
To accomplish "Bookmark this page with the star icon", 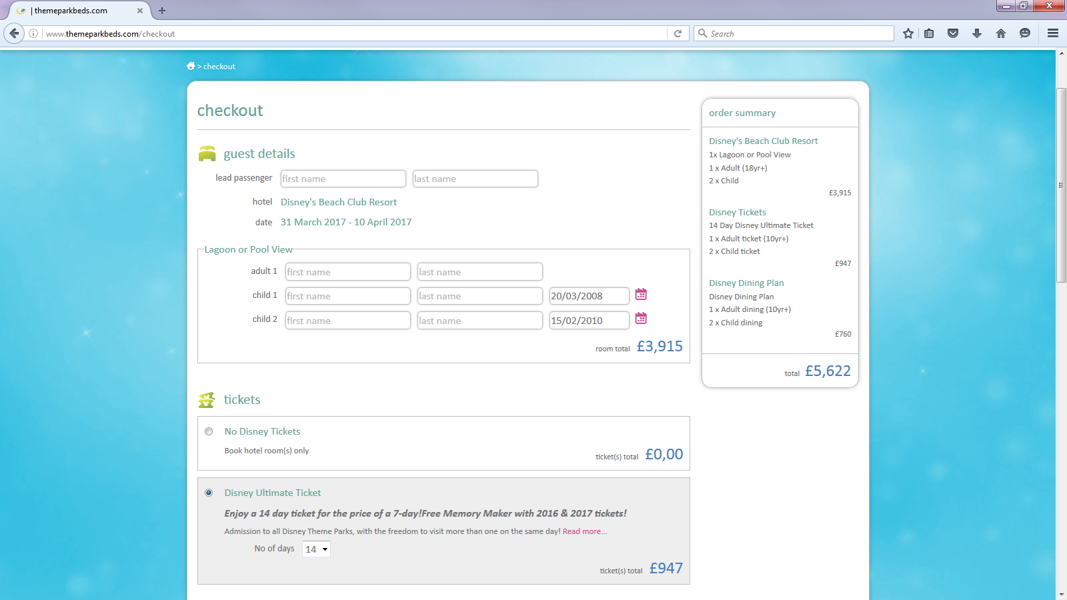I will pyautogui.click(x=908, y=33).
